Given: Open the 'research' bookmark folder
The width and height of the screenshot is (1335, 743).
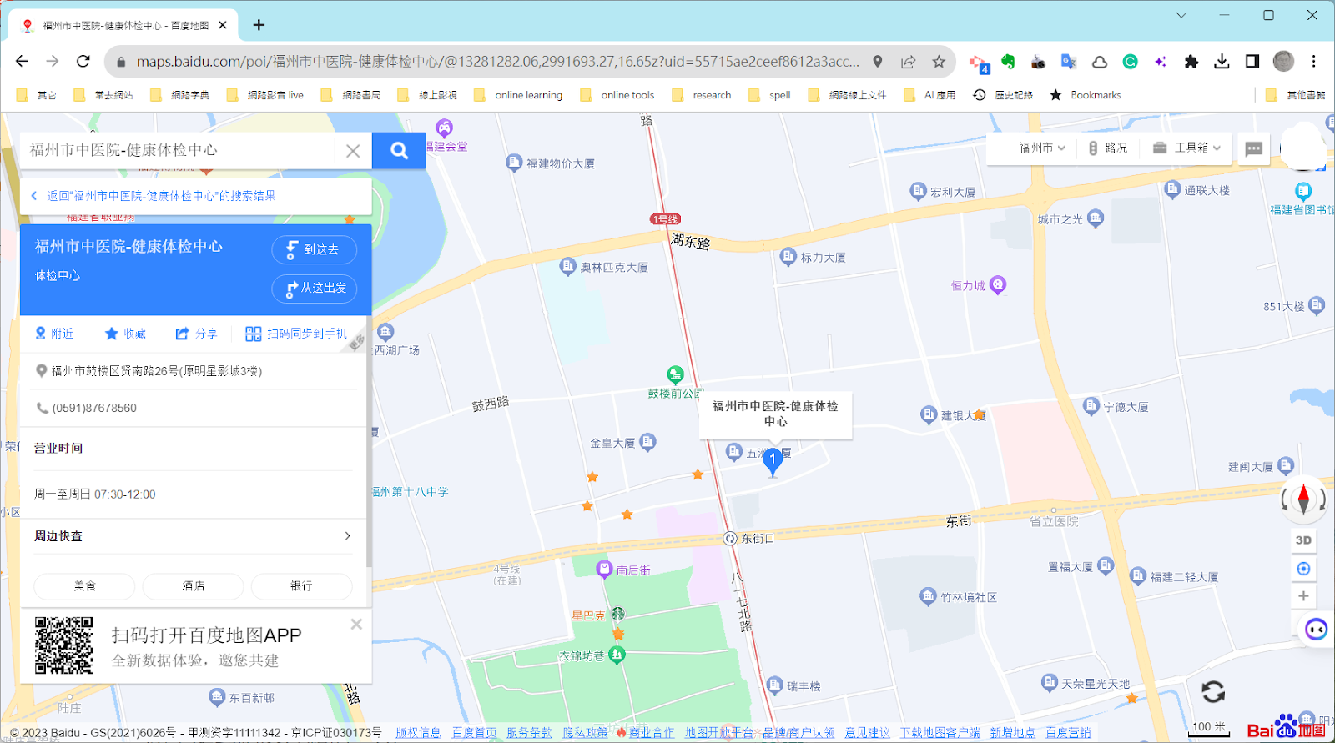Looking at the screenshot, I should coord(702,95).
